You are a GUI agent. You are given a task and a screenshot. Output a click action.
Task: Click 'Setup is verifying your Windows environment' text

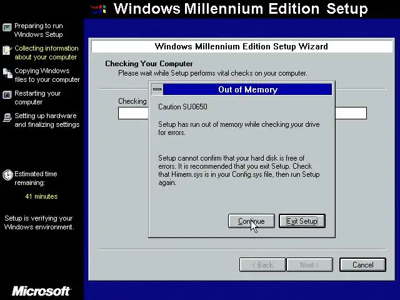pyautogui.click(x=39, y=222)
